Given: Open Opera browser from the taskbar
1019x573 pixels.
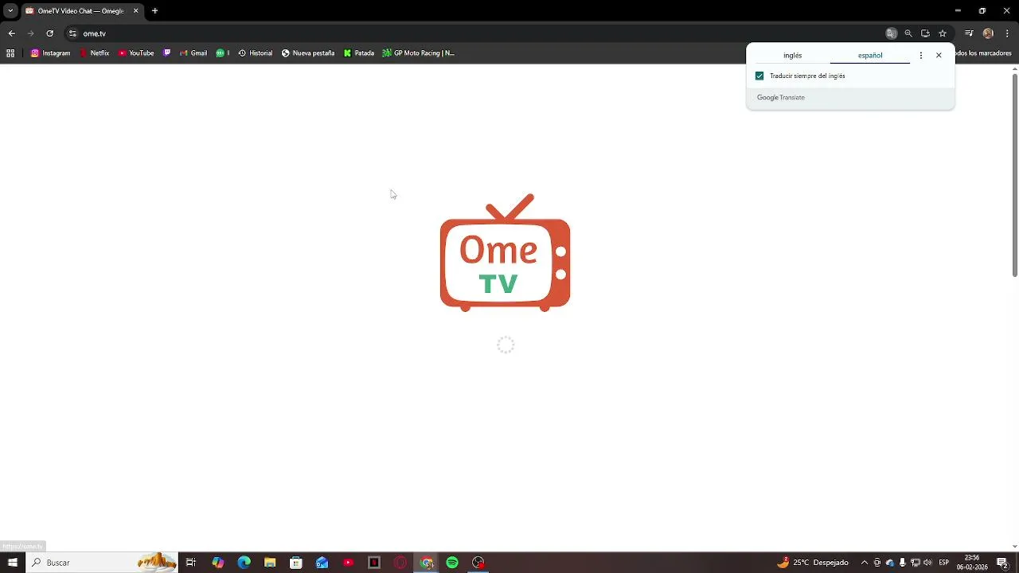Looking at the screenshot, I should click(x=400, y=563).
